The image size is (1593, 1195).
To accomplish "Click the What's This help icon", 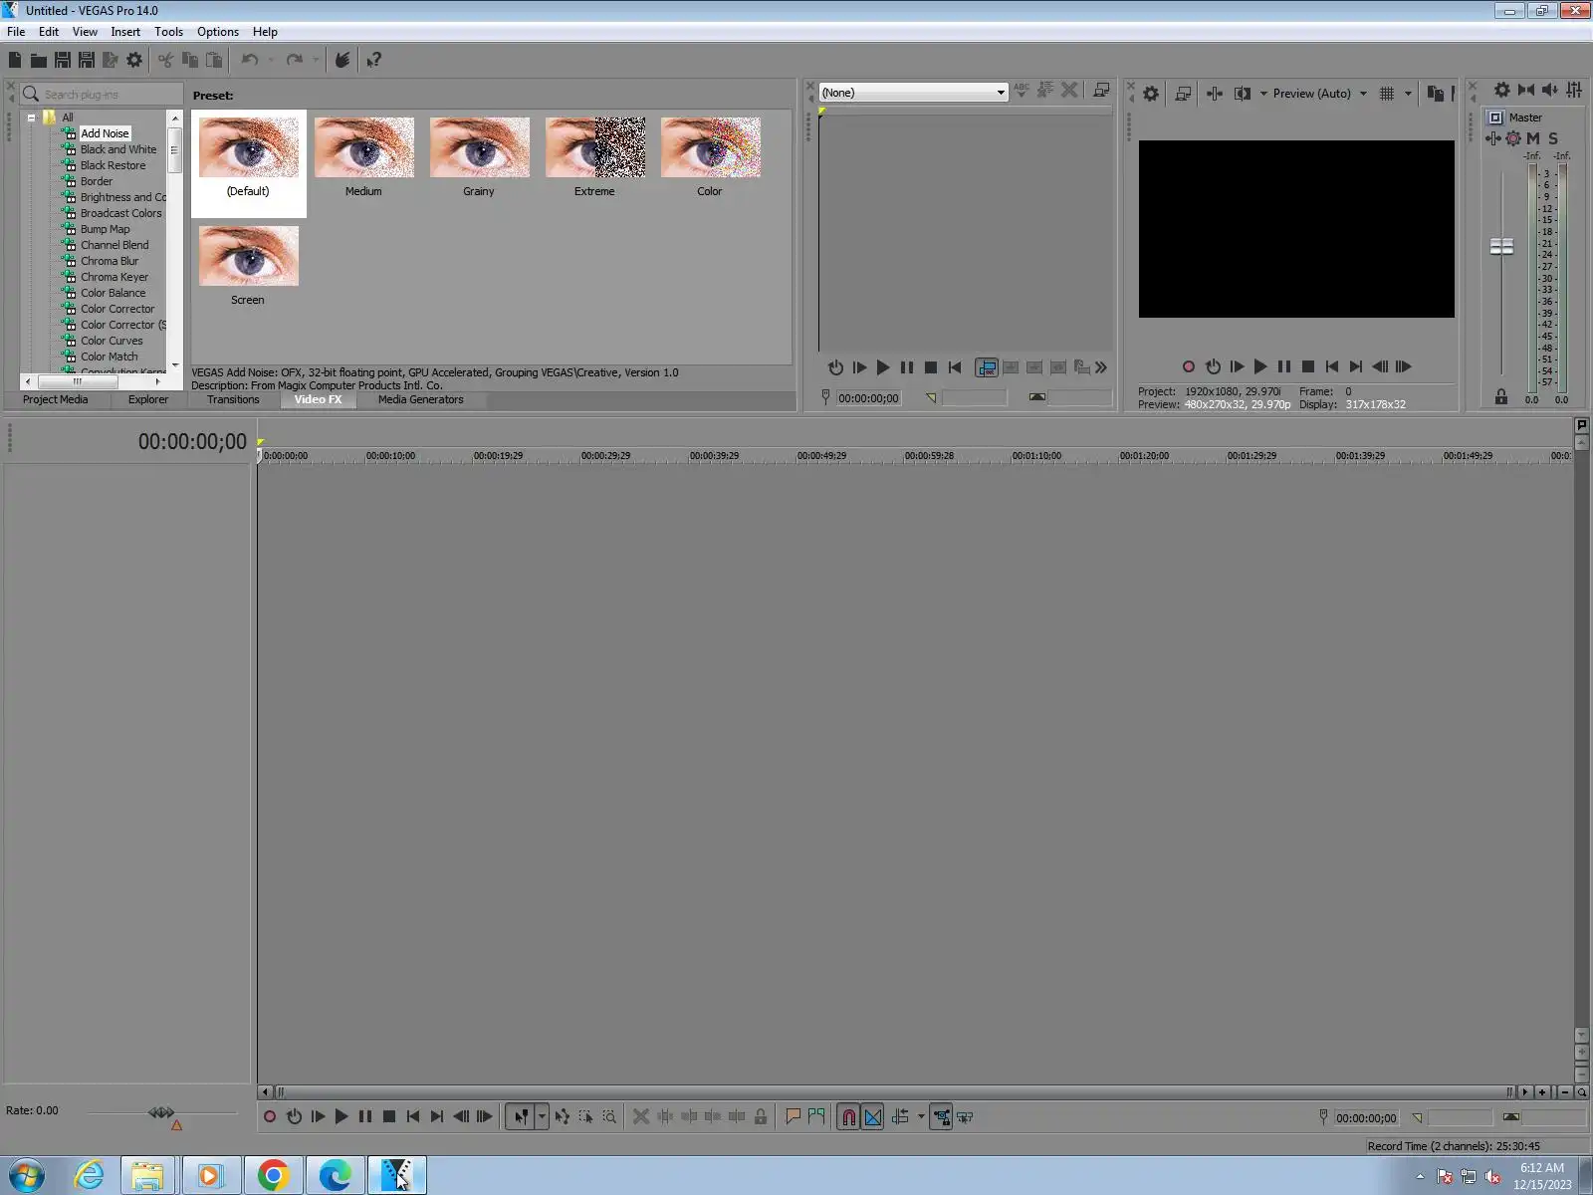I will tap(373, 60).
